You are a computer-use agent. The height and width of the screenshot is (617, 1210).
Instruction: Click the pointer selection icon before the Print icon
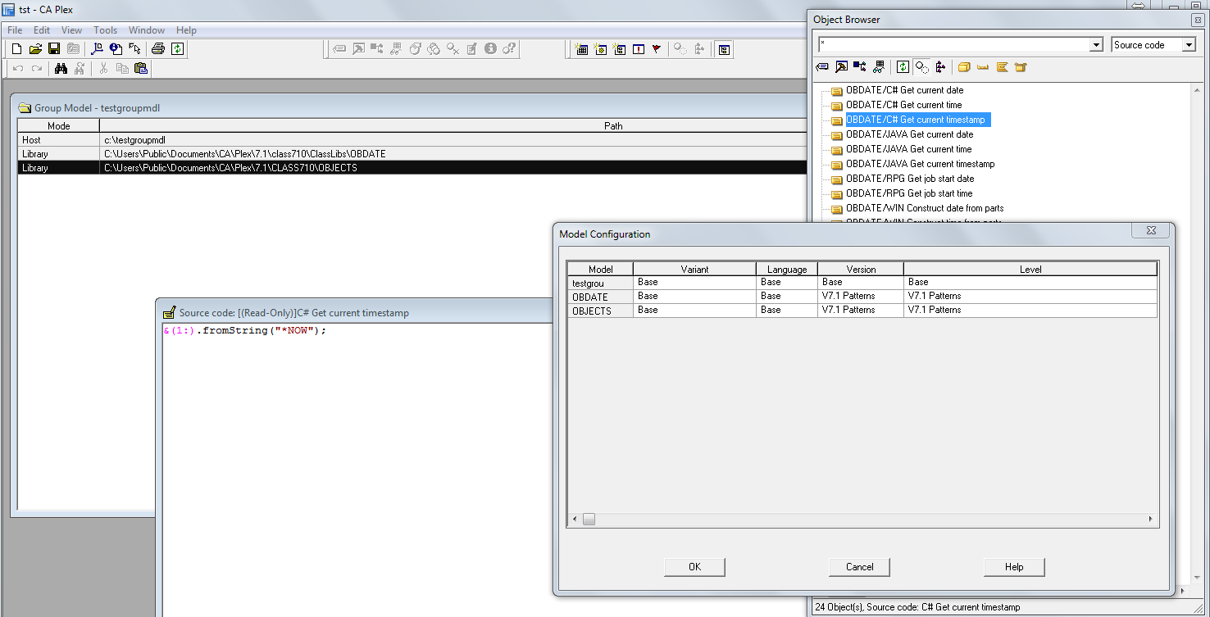coord(134,49)
